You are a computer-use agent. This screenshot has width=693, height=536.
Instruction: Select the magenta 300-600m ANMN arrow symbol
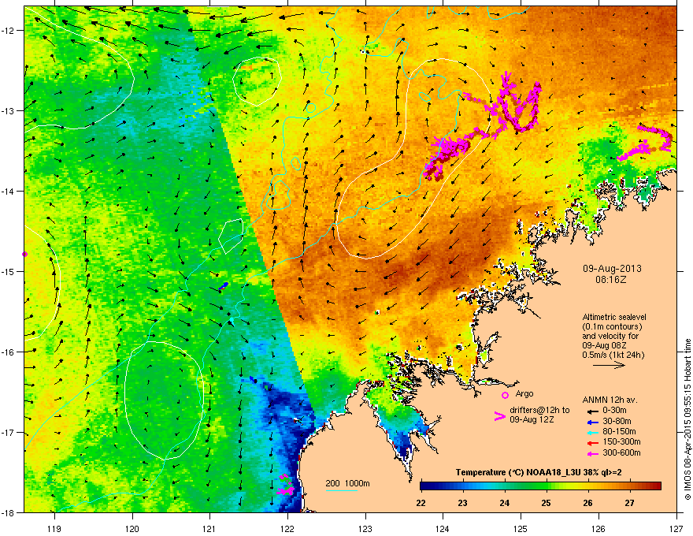[x=592, y=454]
